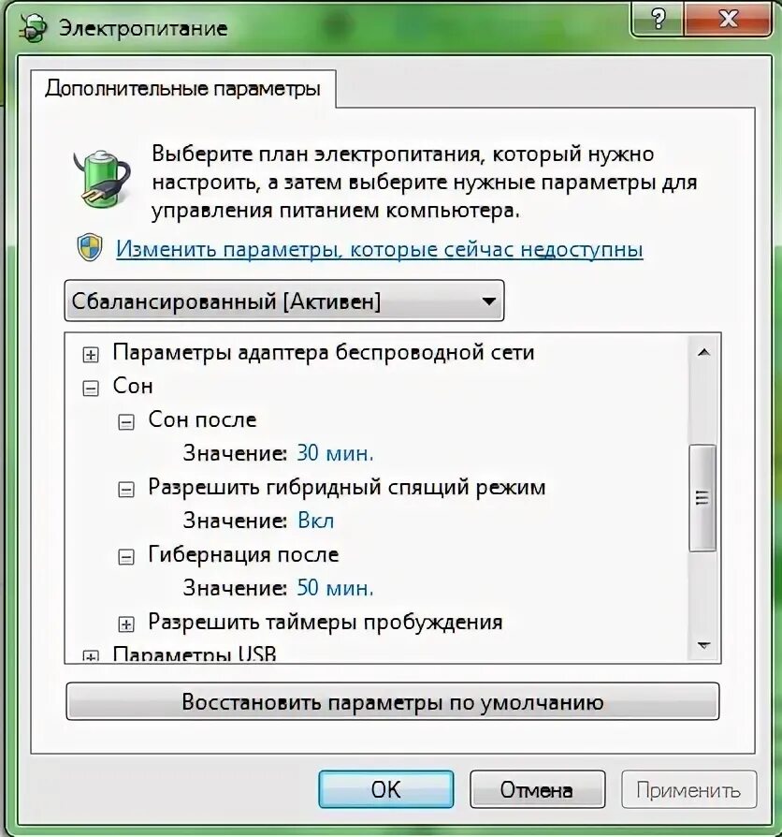Click the scrollbar up arrow

[703, 352]
